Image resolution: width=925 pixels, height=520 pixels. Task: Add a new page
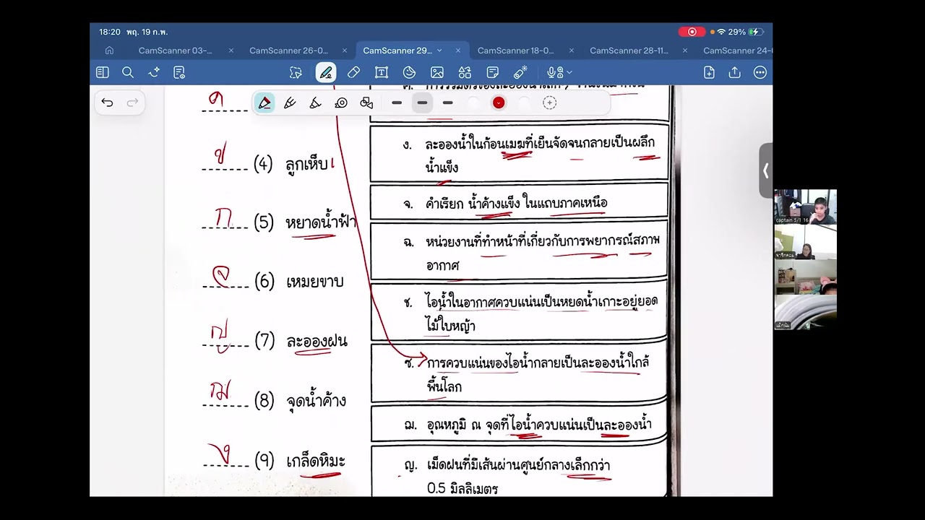tap(709, 72)
